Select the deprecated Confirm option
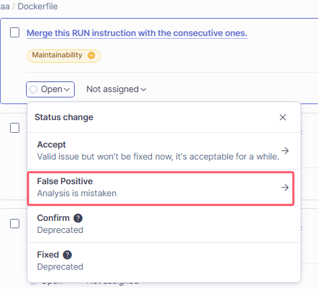This screenshot has width=318, height=289. click(164, 224)
